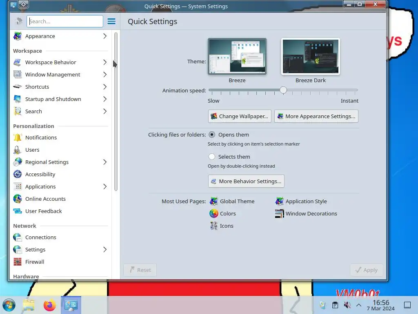Screen dimensions: 418x314
Task: Focus the Search input field
Action: pyautogui.click(x=65, y=21)
